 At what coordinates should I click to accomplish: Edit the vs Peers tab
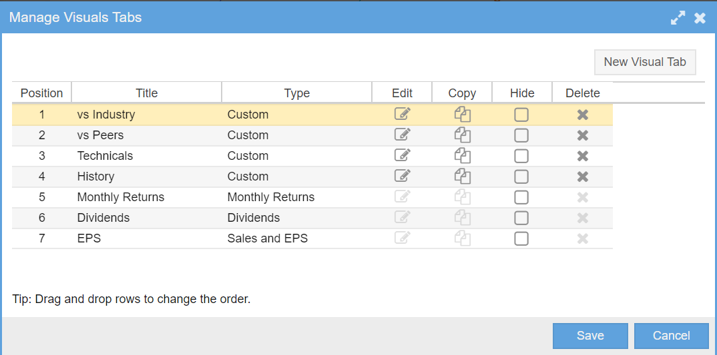click(403, 135)
